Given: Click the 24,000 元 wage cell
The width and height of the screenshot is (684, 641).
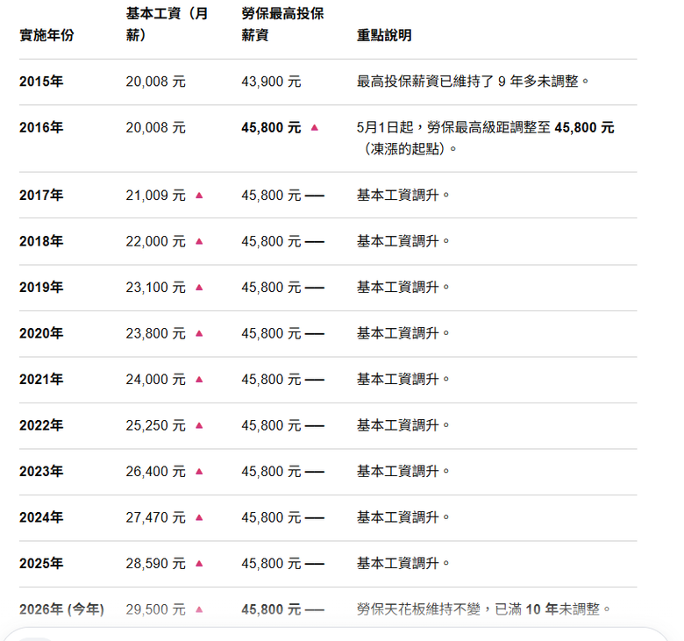Looking at the screenshot, I should click(x=155, y=379).
